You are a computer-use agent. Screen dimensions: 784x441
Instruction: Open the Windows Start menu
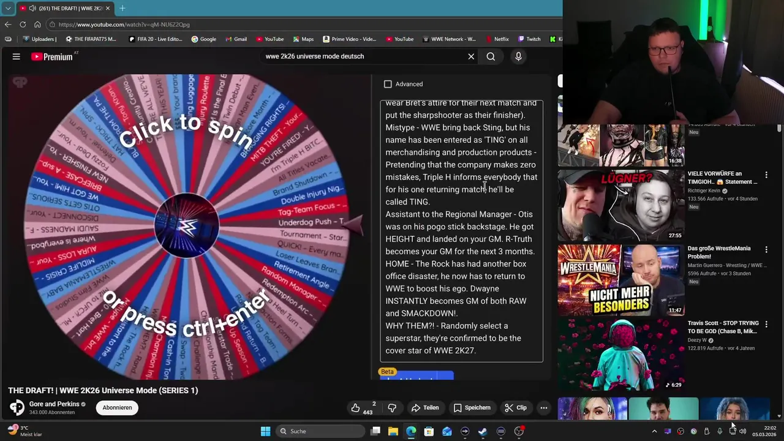pos(265,431)
